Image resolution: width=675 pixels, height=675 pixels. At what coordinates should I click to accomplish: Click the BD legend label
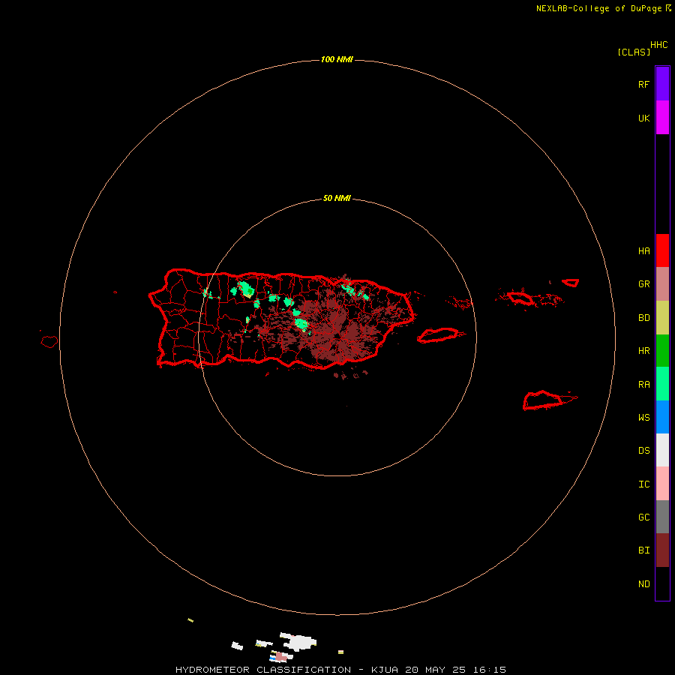[x=643, y=318]
